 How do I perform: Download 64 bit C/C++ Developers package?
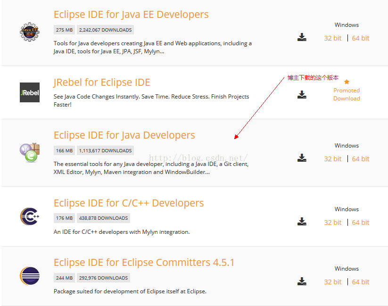[x=361, y=223]
